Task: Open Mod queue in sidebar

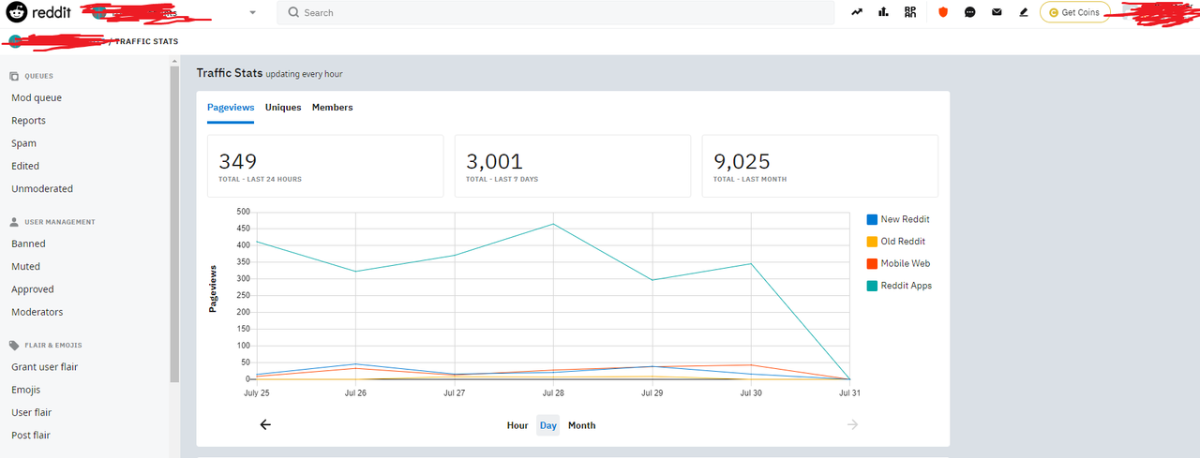Action: tap(37, 97)
